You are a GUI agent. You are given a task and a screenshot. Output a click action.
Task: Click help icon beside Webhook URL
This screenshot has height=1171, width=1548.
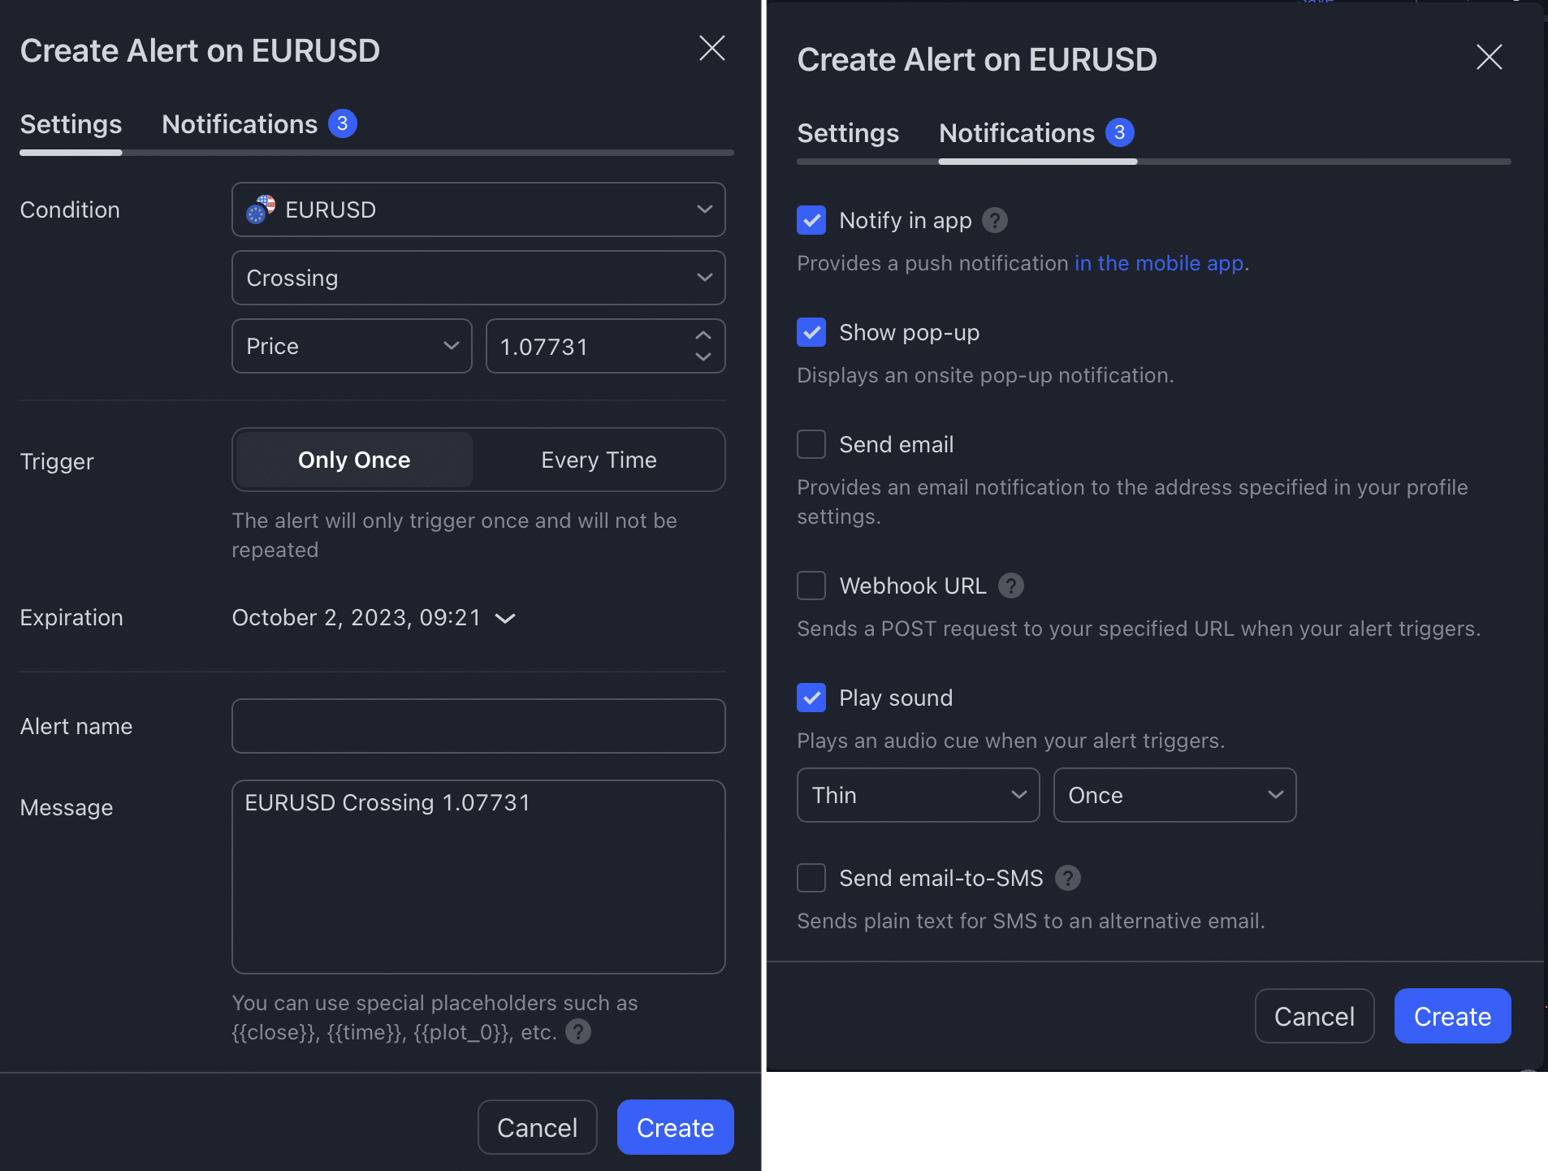click(1010, 585)
